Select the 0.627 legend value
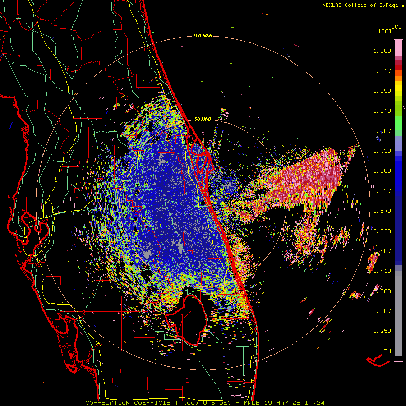Image resolution: width=406 pixels, height=406 pixels. coord(382,191)
